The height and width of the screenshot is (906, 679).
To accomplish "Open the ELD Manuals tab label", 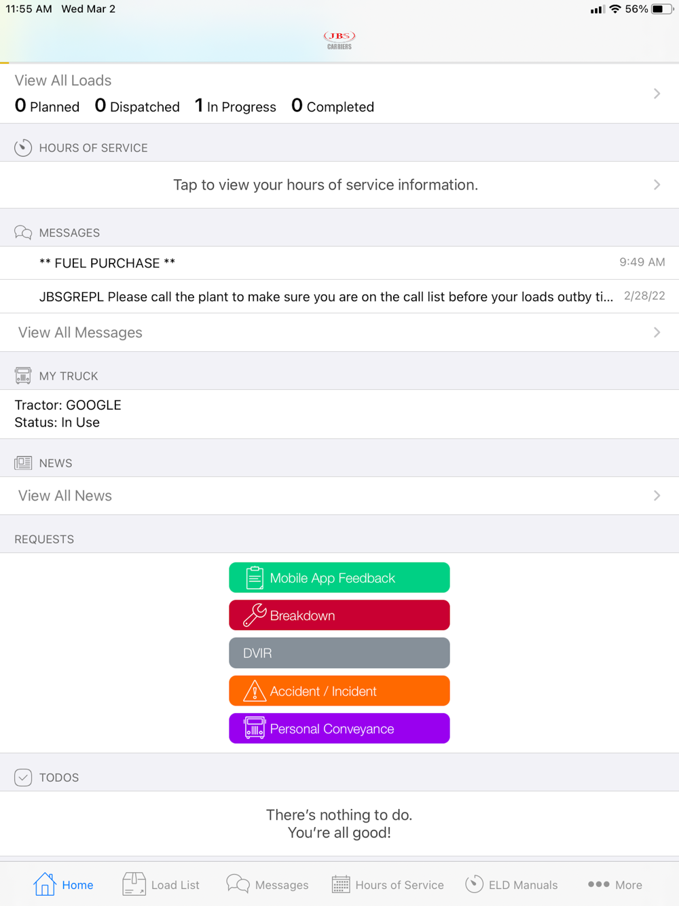I will (x=523, y=885).
